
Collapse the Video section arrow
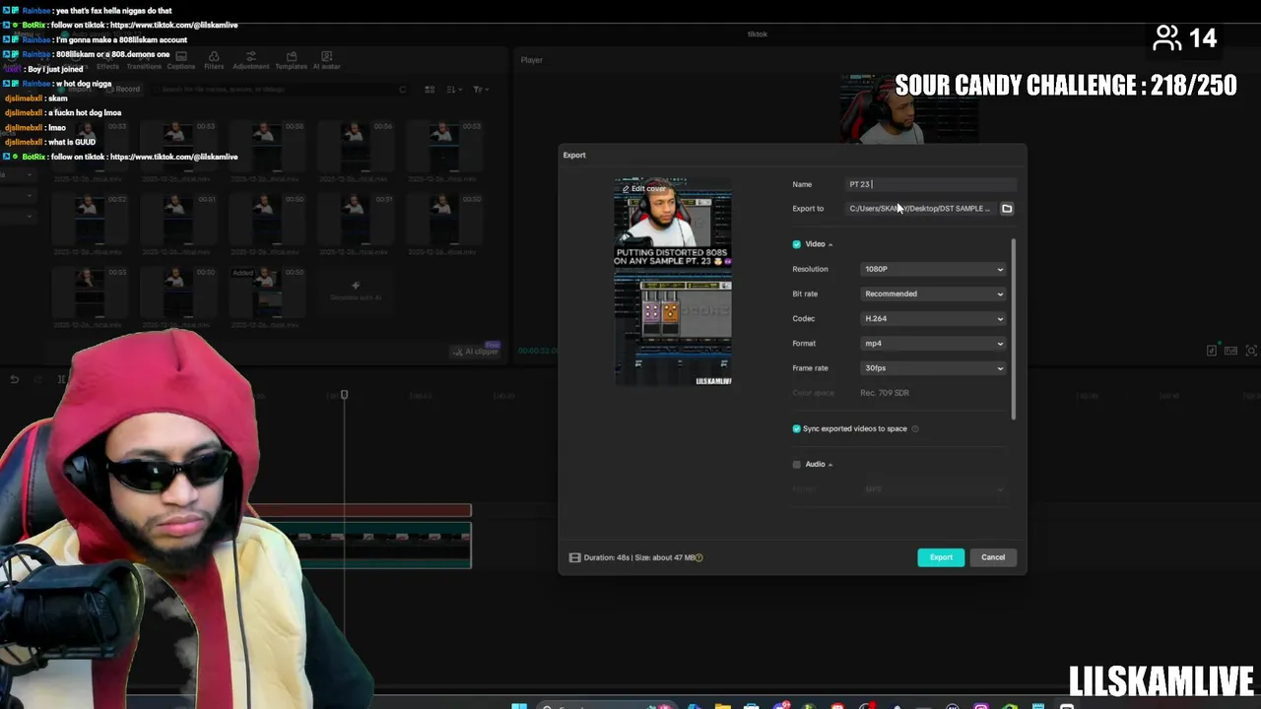click(830, 244)
